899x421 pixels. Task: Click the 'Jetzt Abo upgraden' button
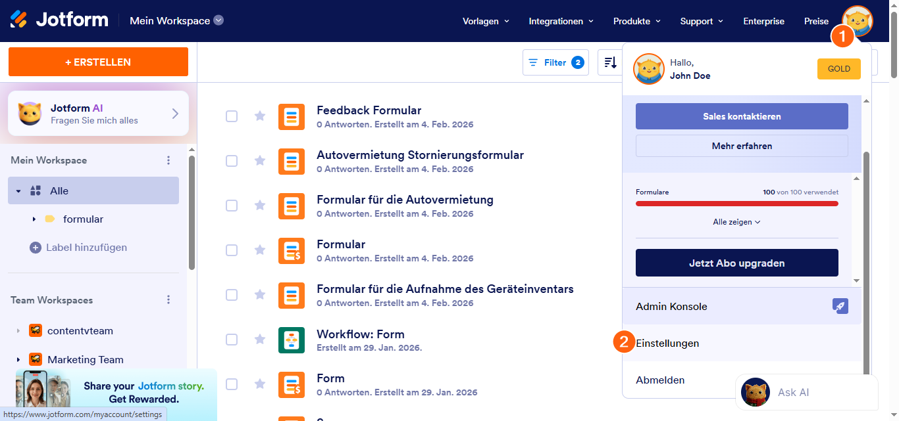click(736, 262)
